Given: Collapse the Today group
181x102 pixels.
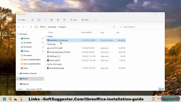Looking at the screenshot, I should click(x=46, y=37).
